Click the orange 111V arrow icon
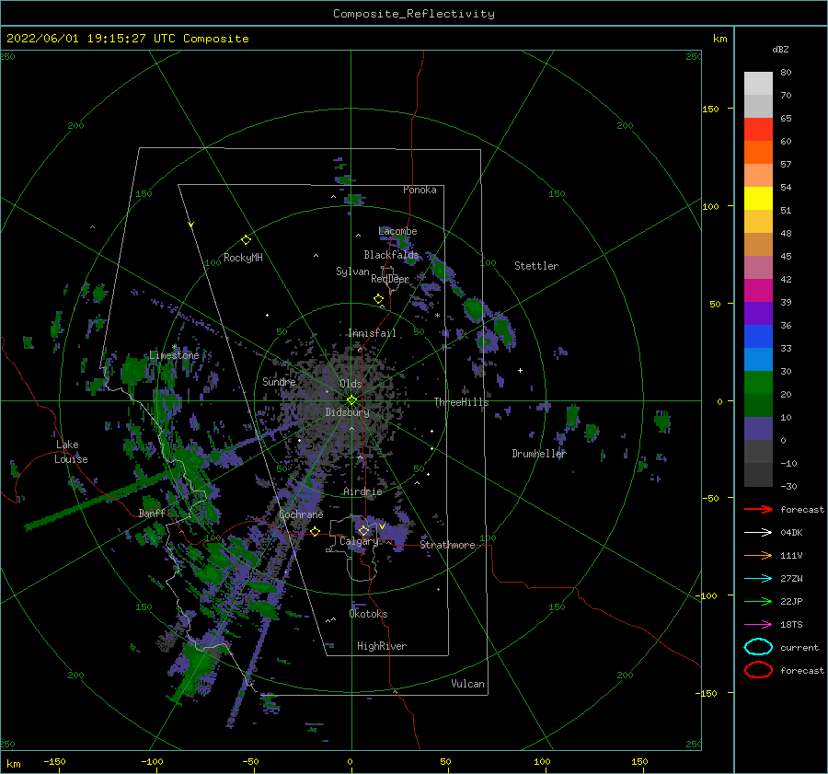The width and height of the screenshot is (828, 774). (x=758, y=555)
